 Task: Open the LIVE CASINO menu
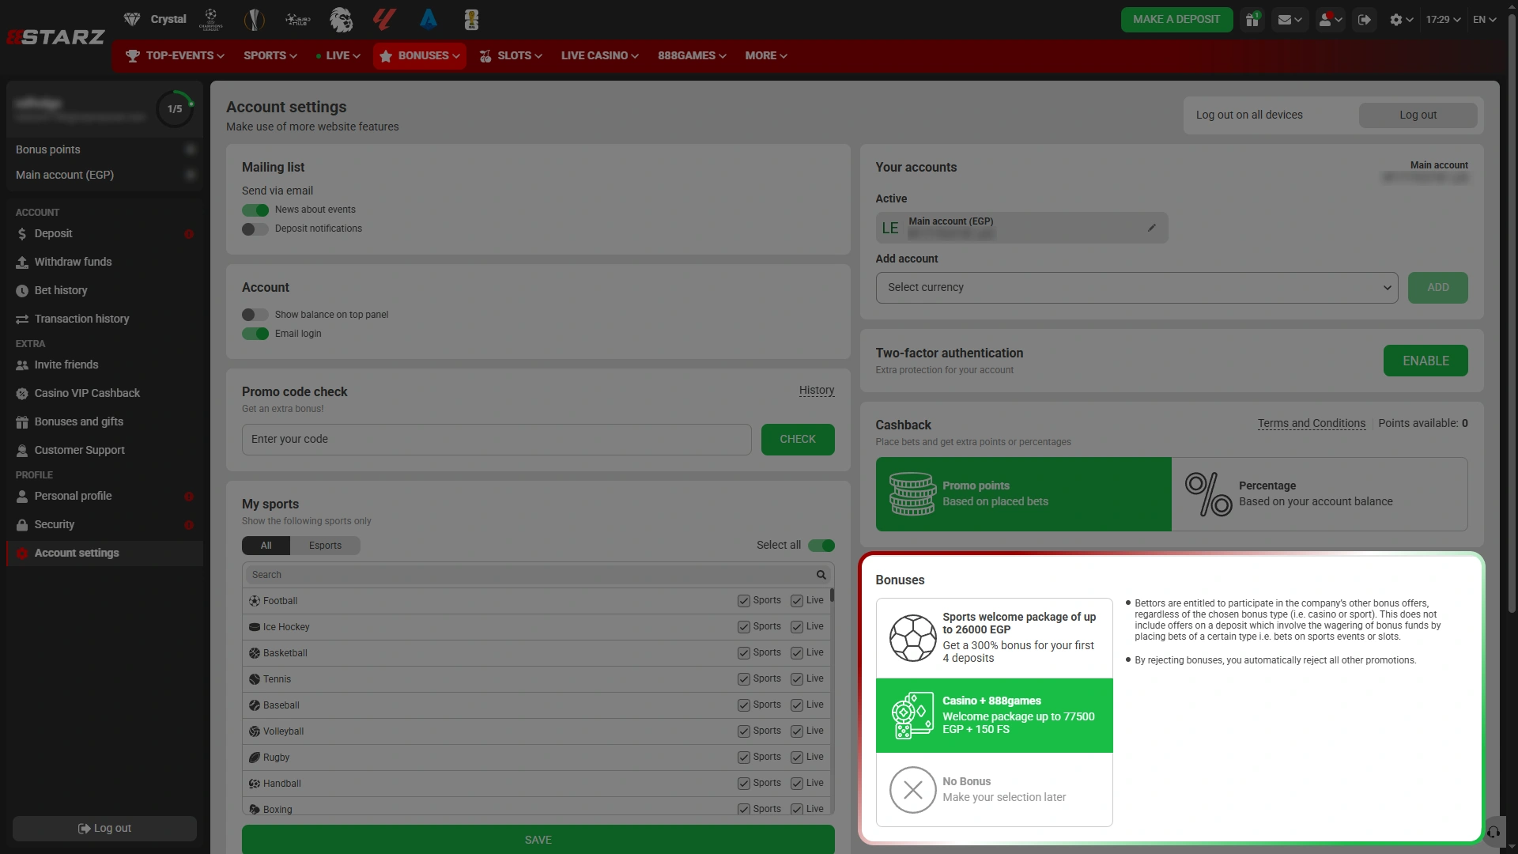coord(600,56)
